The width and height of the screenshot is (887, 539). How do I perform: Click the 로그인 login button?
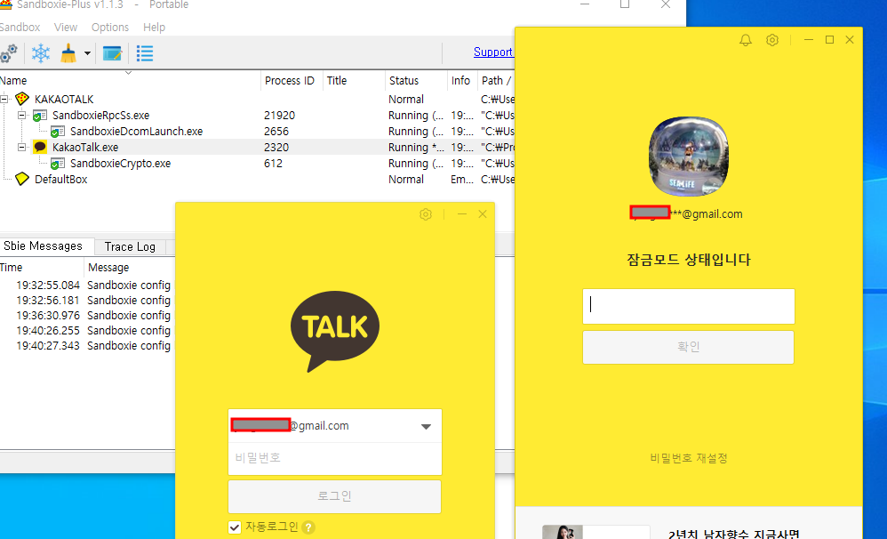tap(335, 496)
